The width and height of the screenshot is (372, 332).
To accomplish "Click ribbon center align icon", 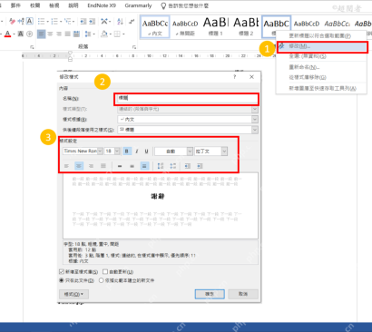I will tap(50, 34).
